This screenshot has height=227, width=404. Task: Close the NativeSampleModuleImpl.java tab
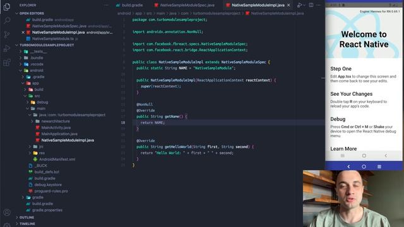(x=288, y=5)
